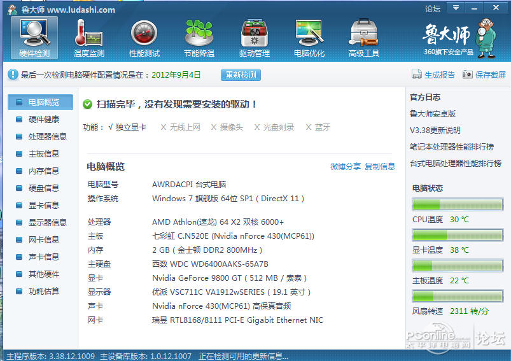Open the 论坛 forum link in title bar
The width and height of the screenshot is (511, 361).
(x=433, y=8)
